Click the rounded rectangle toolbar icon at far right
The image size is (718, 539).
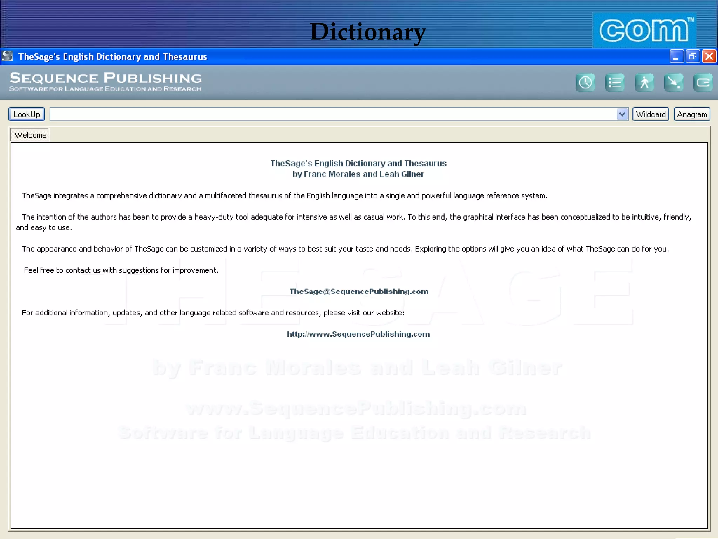(703, 82)
